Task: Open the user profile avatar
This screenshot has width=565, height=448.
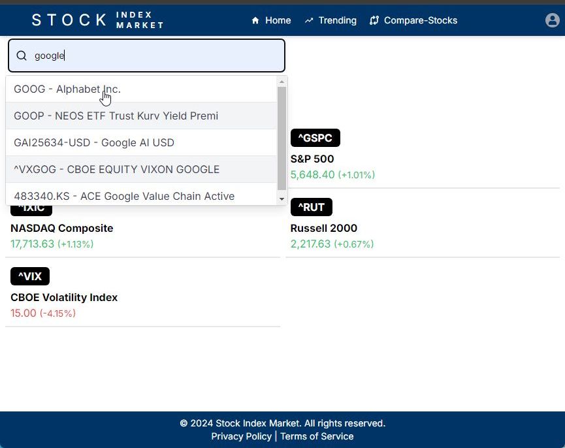Action: tap(552, 20)
